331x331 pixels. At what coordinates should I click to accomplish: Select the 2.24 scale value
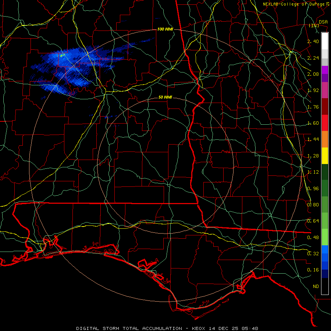pos(313,58)
